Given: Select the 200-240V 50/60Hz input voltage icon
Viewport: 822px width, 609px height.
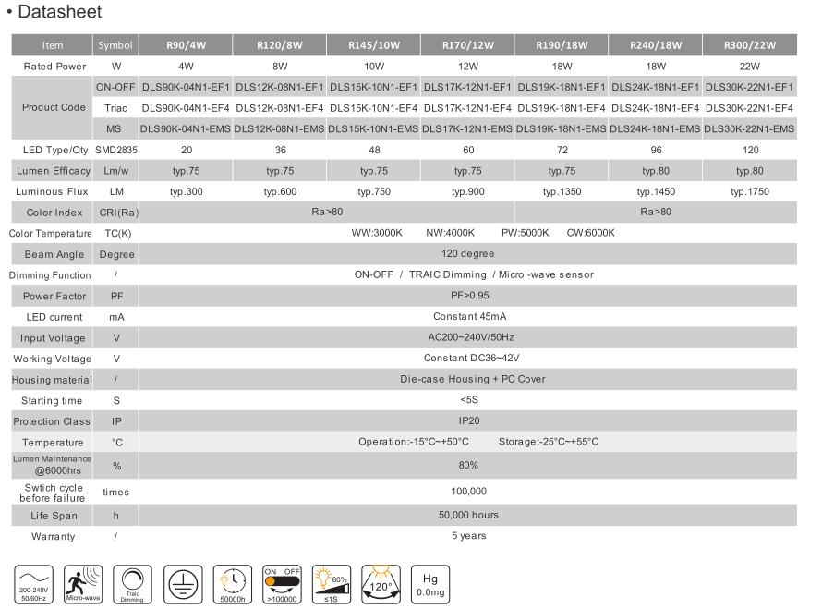Looking at the screenshot, I should click(33, 584).
